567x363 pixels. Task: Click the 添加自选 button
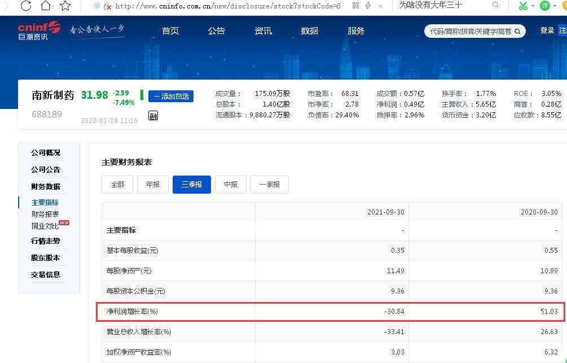click(171, 97)
